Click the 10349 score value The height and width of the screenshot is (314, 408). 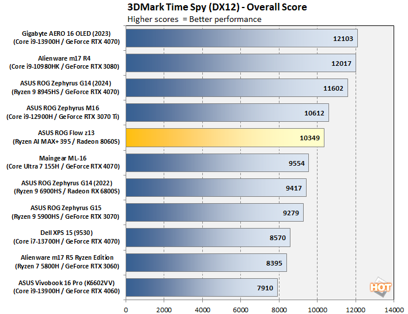pyautogui.click(x=309, y=137)
